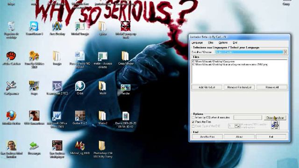
Task: Launch the Orbit downloader shortcut
Action: tap(80, 86)
